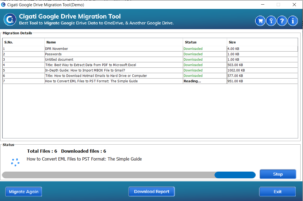Click the Size column header
This screenshot has width=303, height=201.
262,42
